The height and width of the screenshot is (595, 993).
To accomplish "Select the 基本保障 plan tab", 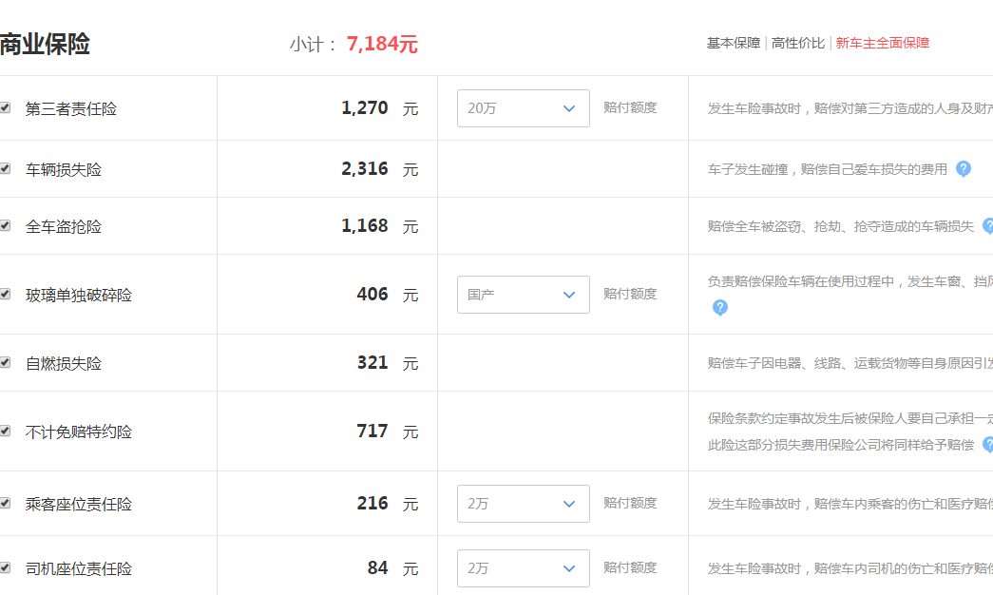I will point(734,43).
